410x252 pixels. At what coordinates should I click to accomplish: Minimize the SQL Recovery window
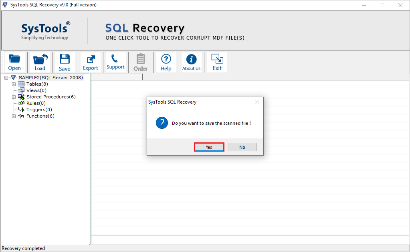pyautogui.click(x=364, y=5)
